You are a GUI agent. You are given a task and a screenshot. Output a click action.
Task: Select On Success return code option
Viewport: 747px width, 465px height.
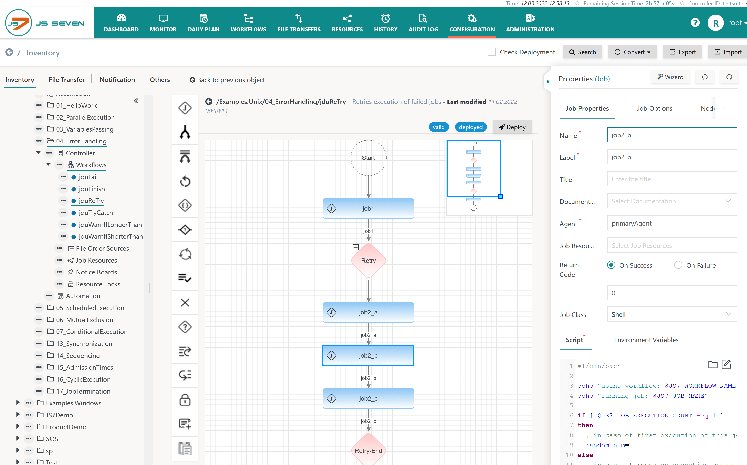[611, 265]
